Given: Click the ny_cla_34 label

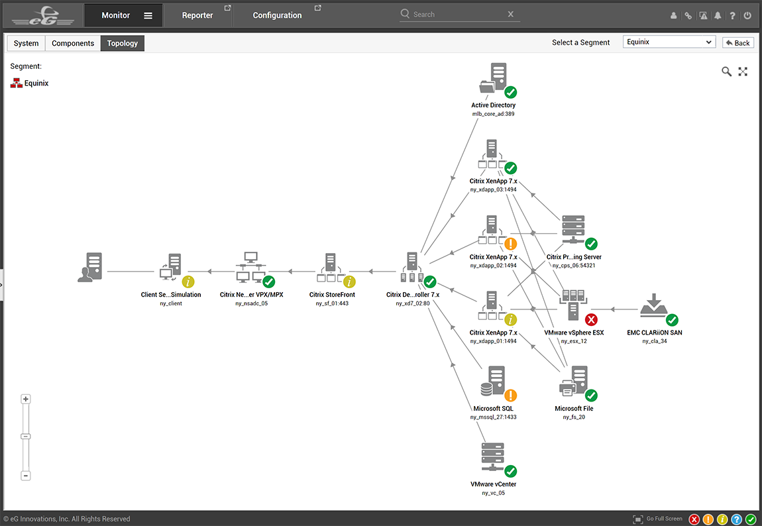Looking at the screenshot, I should pyautogui.click(x=655, y=341).
